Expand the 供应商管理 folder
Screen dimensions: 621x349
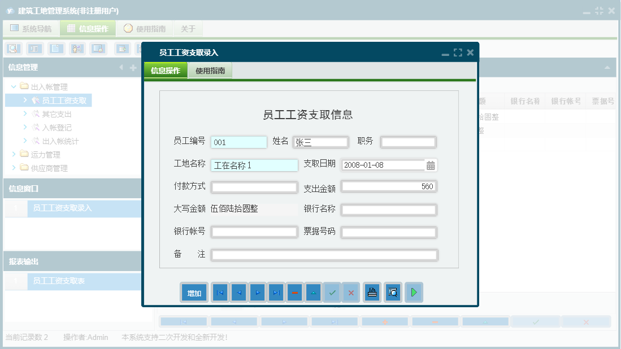(15, 168)
